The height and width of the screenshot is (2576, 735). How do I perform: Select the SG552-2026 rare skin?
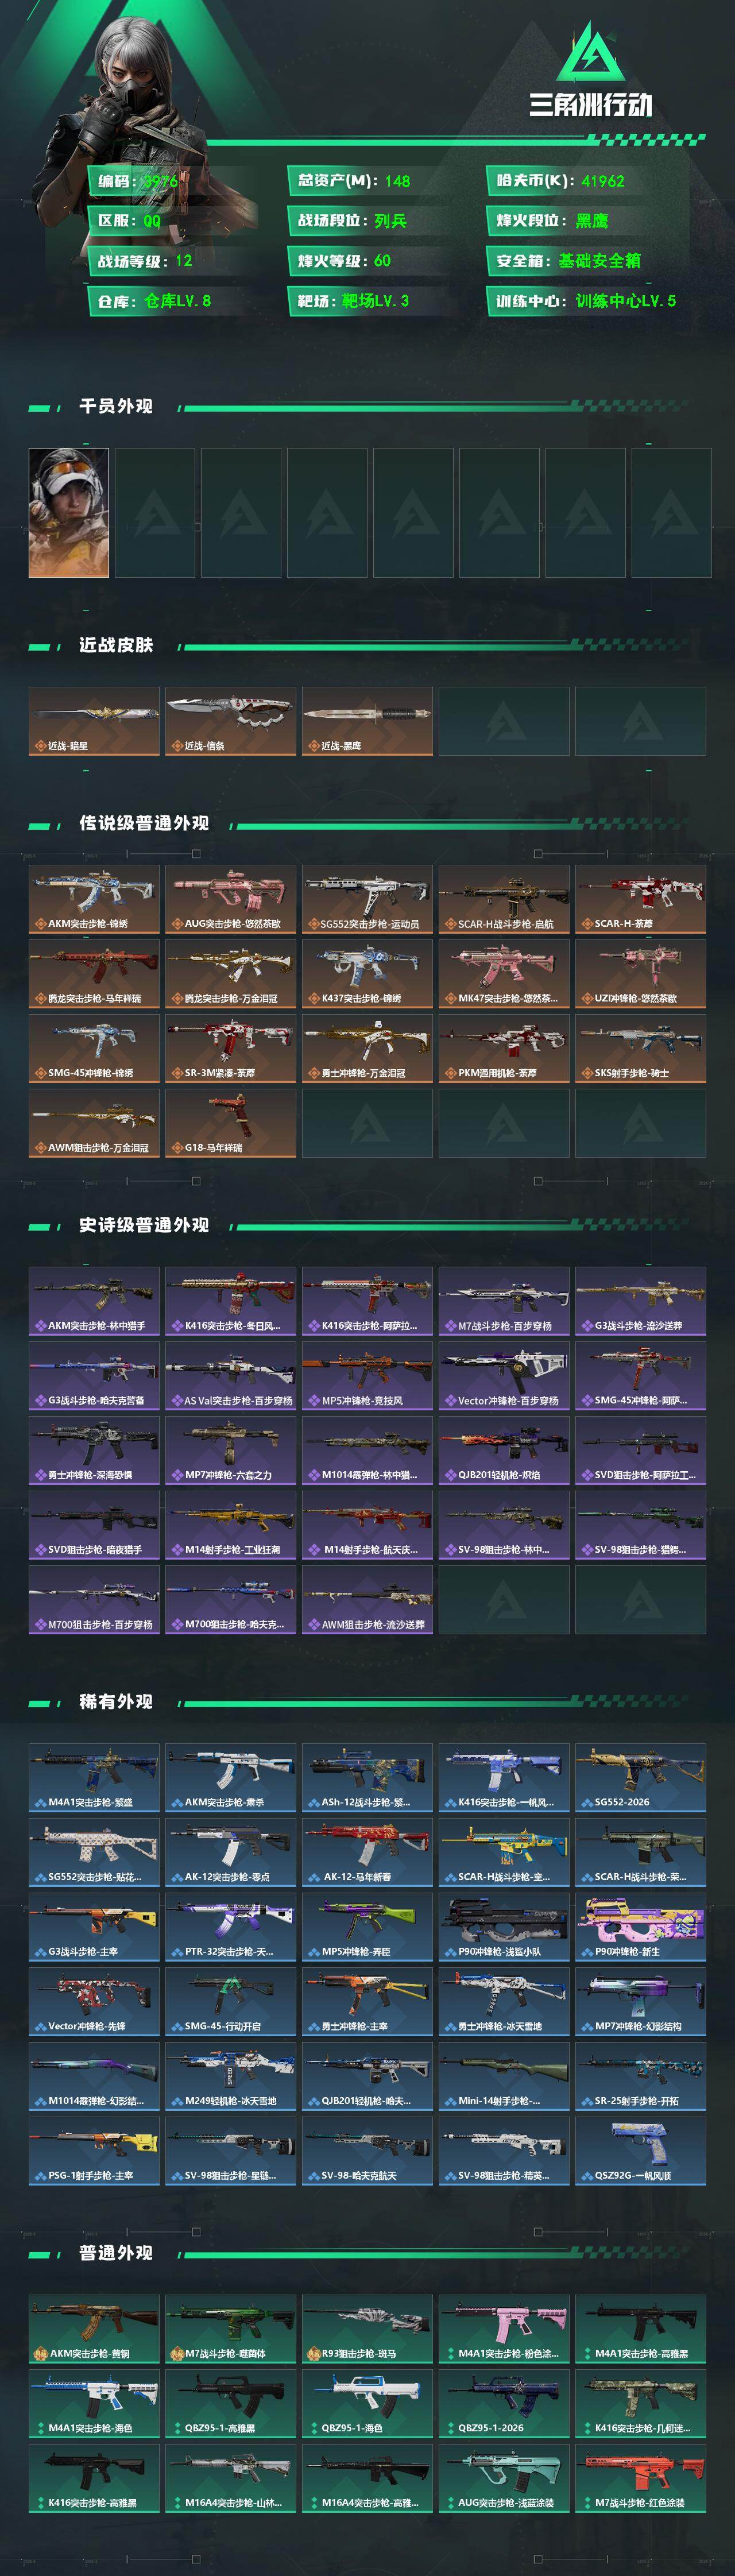(x=641, y=1778)
